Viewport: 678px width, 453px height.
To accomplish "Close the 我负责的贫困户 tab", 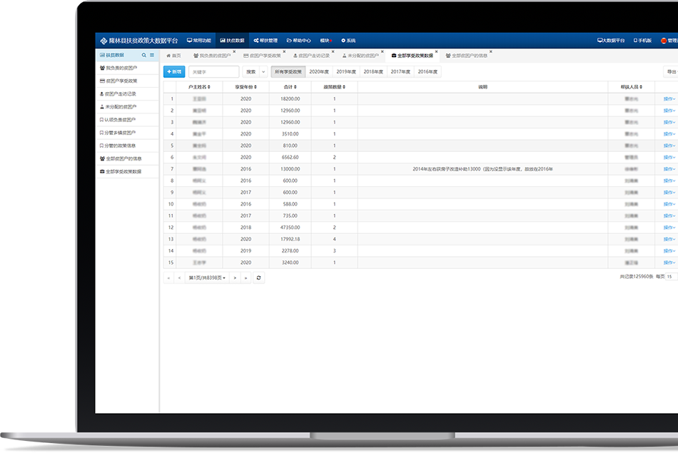I will click(x=234, y=52).
